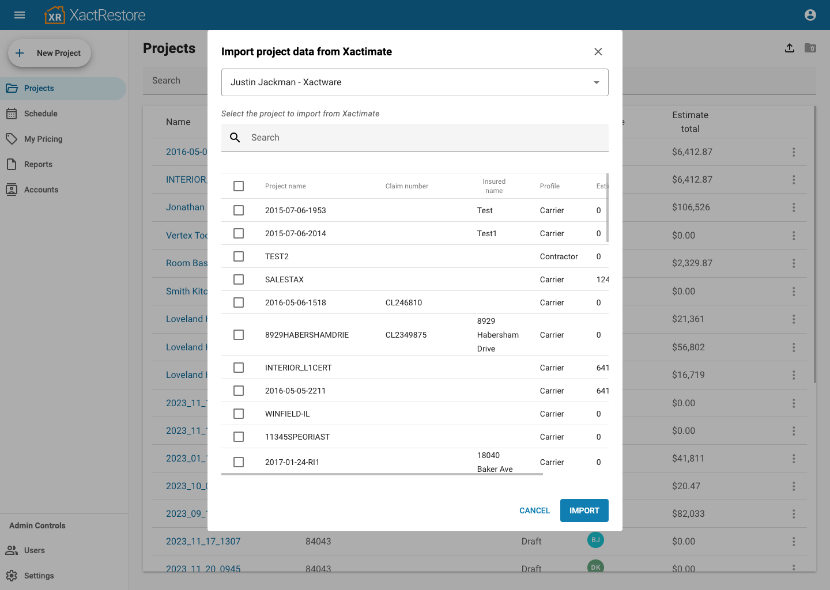830x590 pixels.
Task: Go to Projects in sidebar
Action: (63, 88)
